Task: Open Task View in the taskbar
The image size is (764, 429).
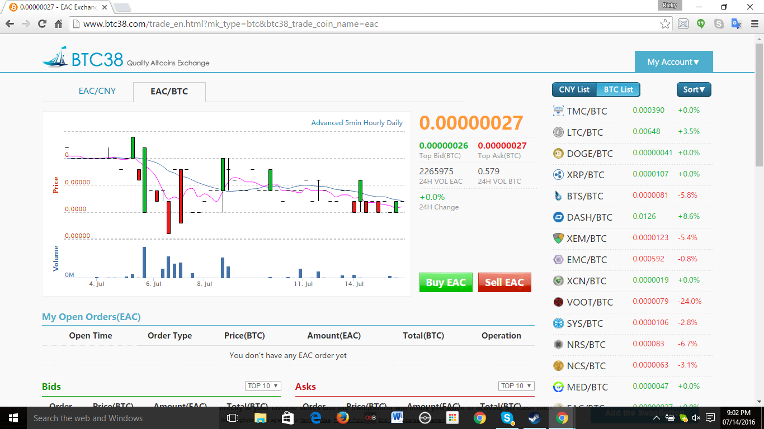Action: tap(233, 418)
